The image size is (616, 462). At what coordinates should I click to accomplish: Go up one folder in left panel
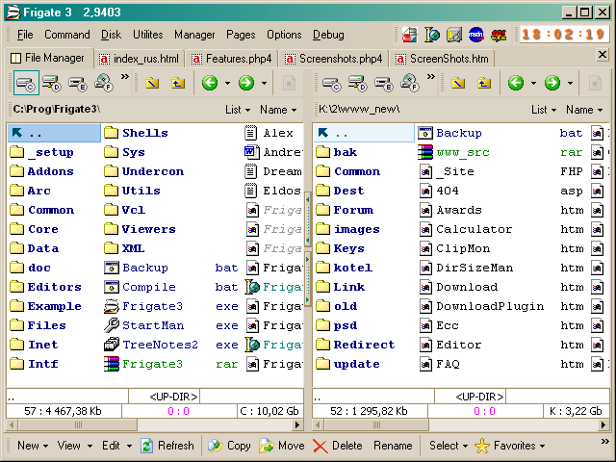[178, 83]
